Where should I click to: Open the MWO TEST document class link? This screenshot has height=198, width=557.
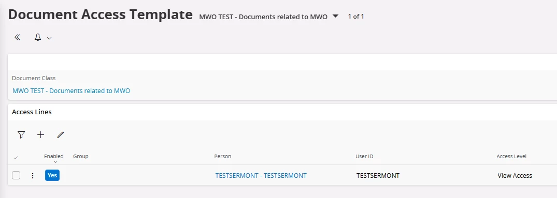[x=72, y=90]
